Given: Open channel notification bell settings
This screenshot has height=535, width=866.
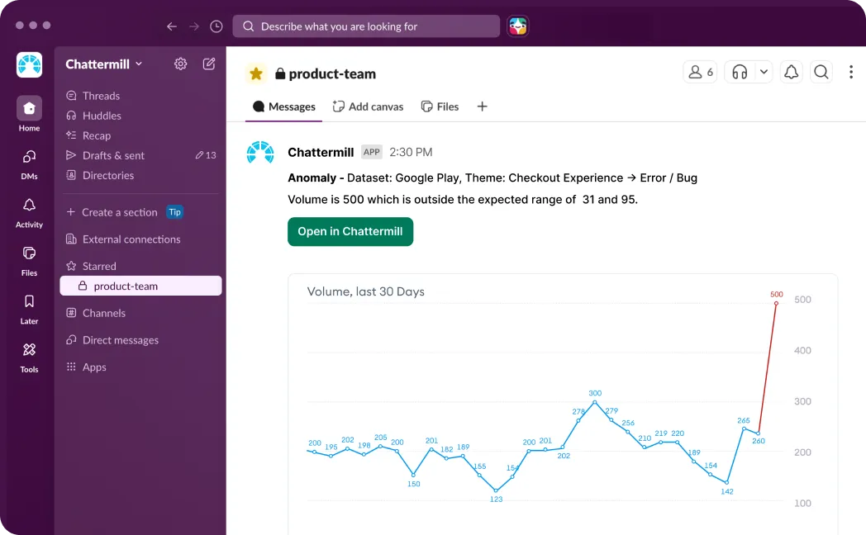Looking at the screenshot, I should coord(792,73).
